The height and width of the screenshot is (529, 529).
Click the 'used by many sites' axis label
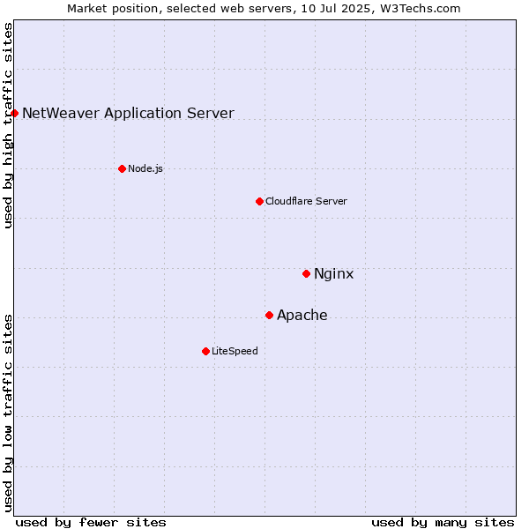443,522
